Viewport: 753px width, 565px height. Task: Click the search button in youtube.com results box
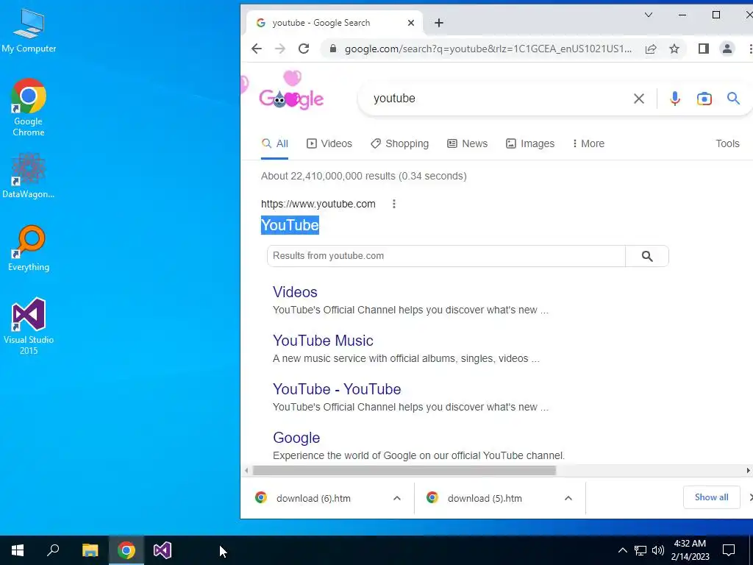647,256
